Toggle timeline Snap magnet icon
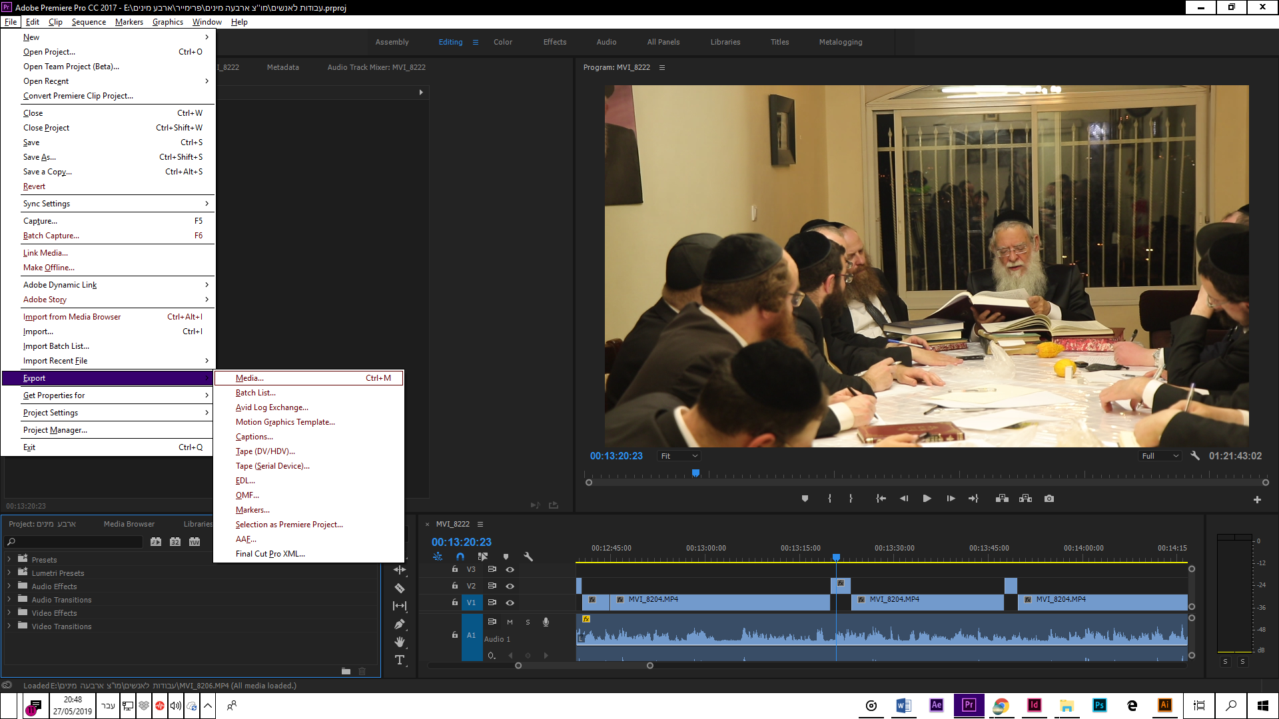This screenshot has height=719, width=1279. [460, 557]
